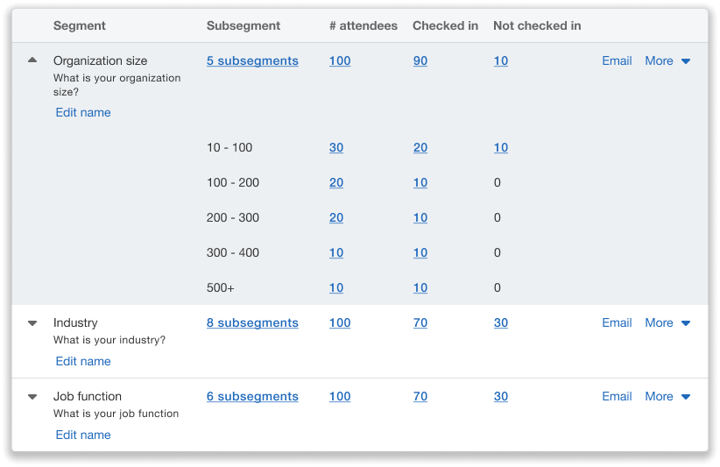720x467 pixels.
Task: Edit name of Industry segment
Action: 83,361
